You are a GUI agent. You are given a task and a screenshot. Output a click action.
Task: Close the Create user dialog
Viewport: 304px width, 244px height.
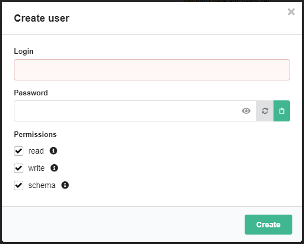coord(291,12)
